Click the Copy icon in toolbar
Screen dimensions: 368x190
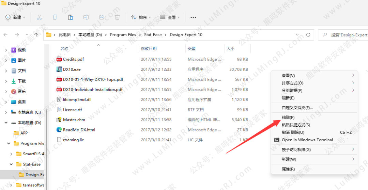(x=55, y=17)
